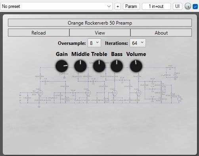199x156 pixels.
Task: Open the Iterations dropdown
Action: [x=138, y=43]
